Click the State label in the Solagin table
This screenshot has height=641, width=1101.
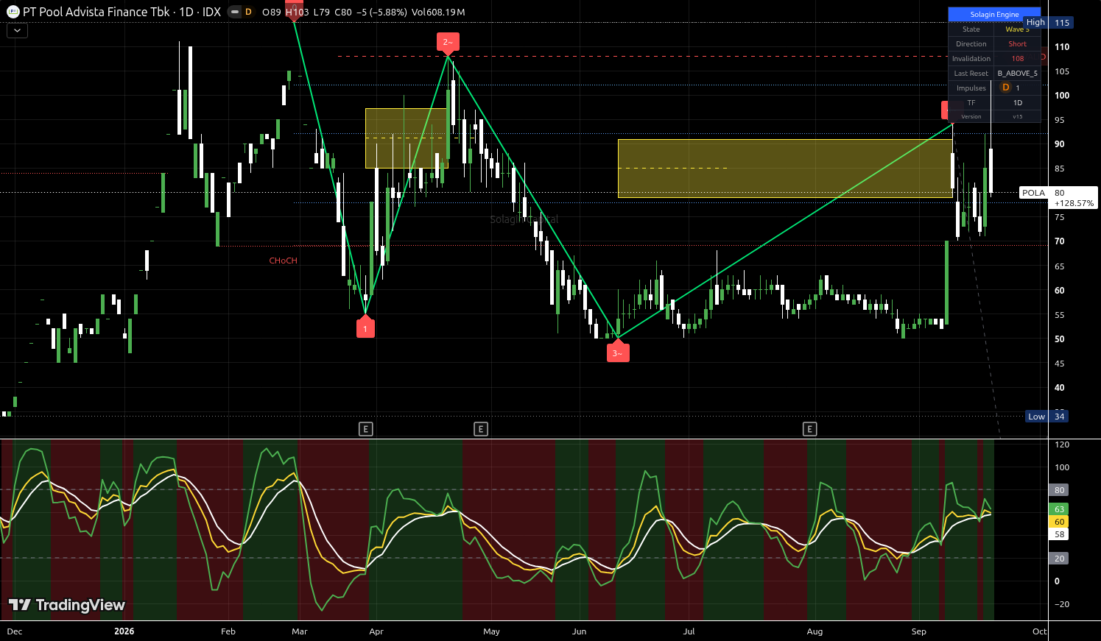click(x=971, y=29)
